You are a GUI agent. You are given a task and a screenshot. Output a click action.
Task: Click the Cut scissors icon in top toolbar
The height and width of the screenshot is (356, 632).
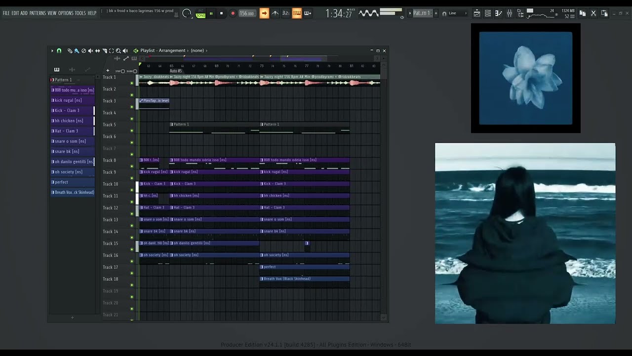pos(593,13)
